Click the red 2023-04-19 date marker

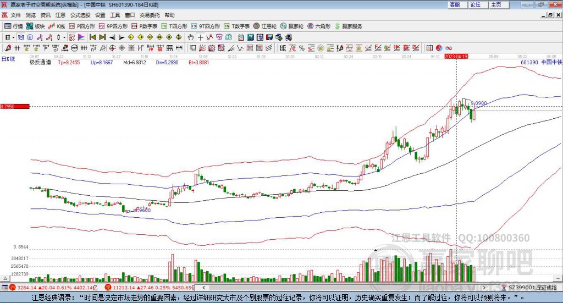(456, 56)
